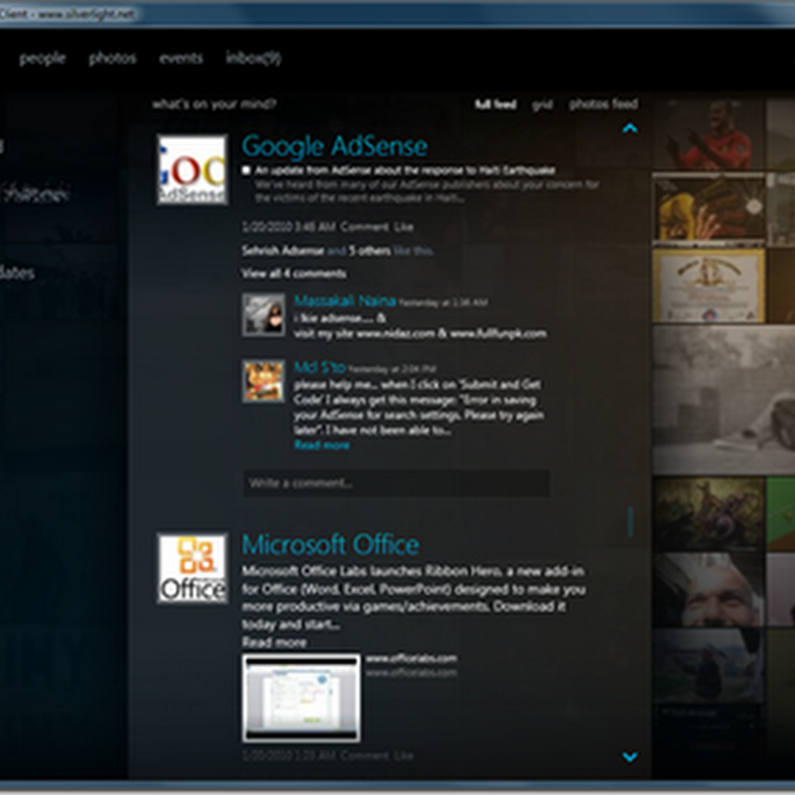Switch to grid view
795x795 pixels.
[542, 104]
